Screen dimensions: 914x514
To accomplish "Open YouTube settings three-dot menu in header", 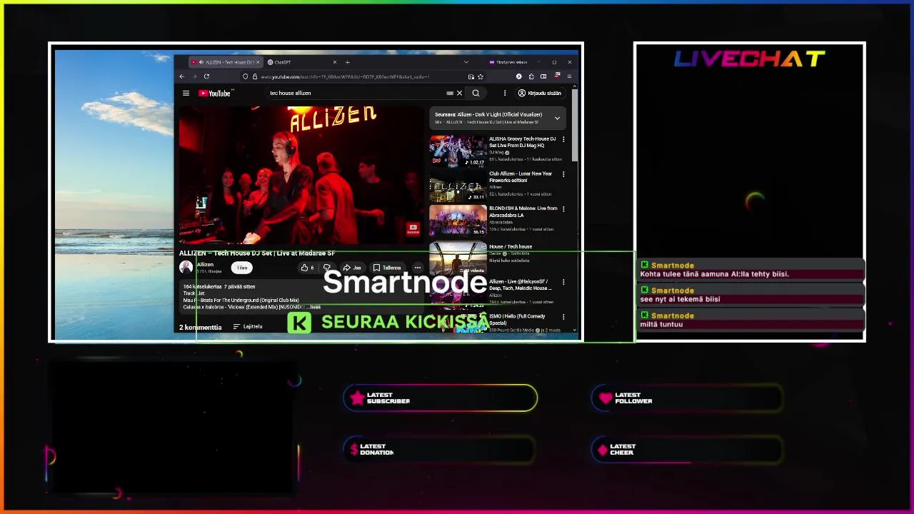I will click(505, 93).
